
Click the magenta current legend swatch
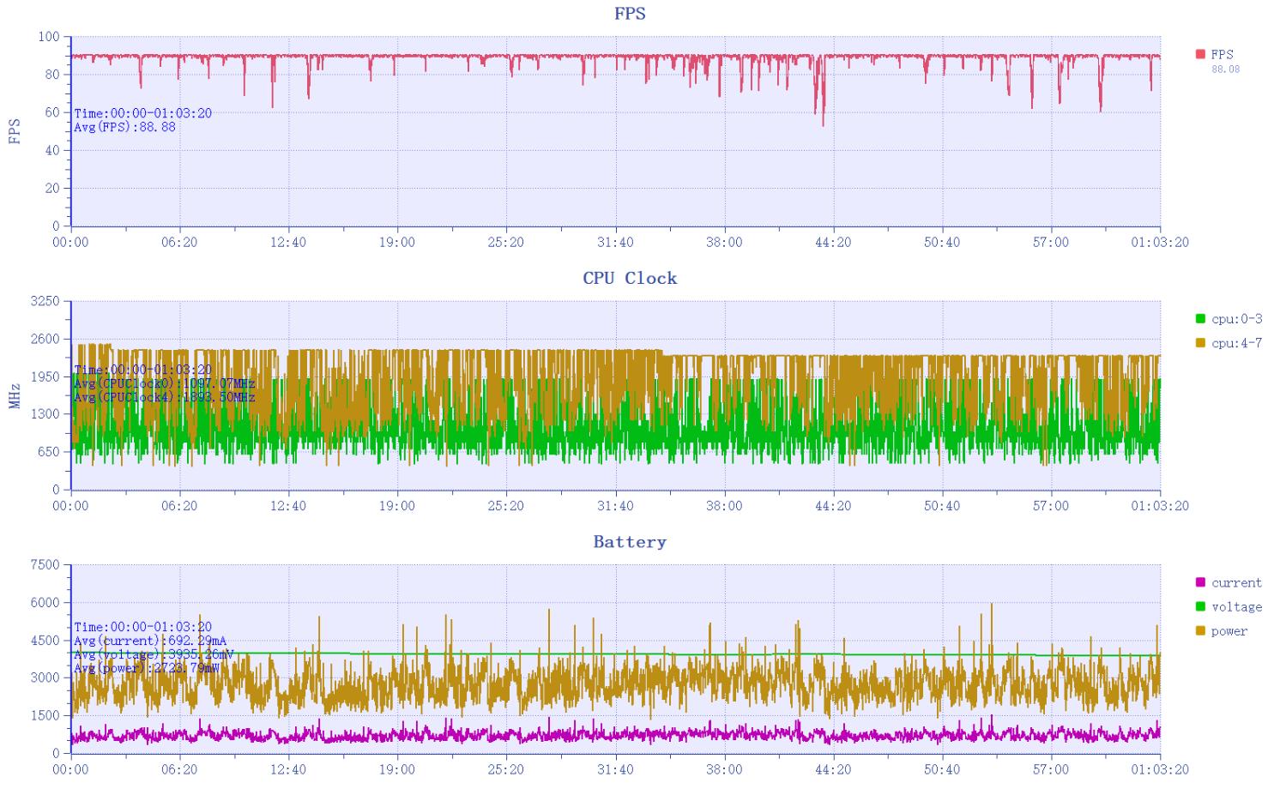1200,583
